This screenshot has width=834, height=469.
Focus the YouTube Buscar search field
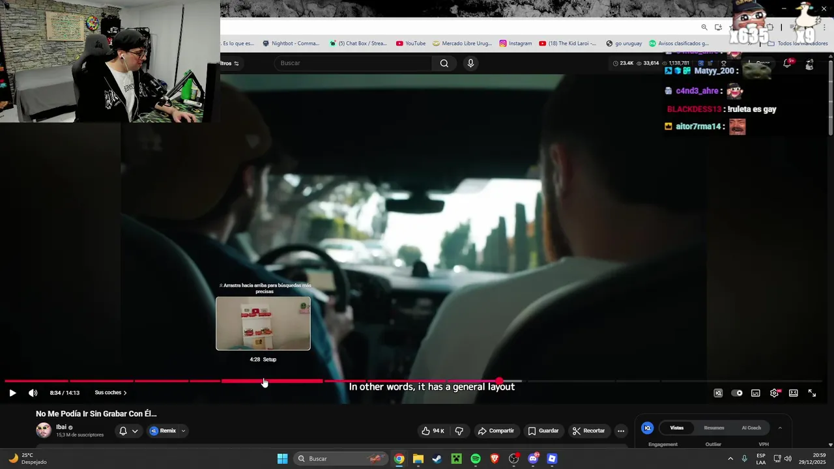point(353,63)
